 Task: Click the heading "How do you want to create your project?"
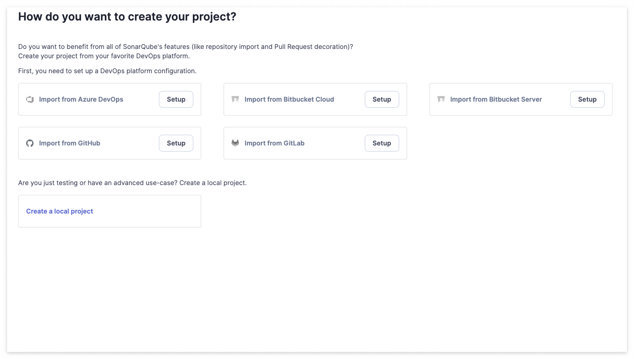pyautogui.click(x=127, y=17)
